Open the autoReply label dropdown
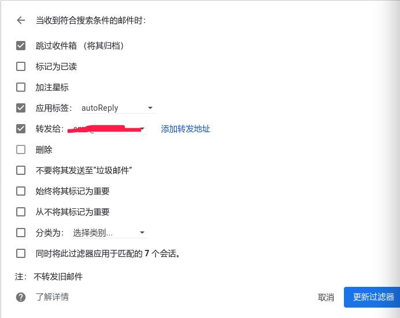400x318 pixels. pos(118,108)
